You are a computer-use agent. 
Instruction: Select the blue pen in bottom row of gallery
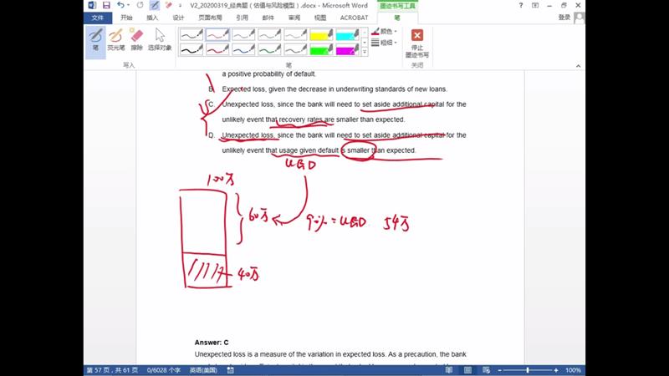(x=243, y=49)
